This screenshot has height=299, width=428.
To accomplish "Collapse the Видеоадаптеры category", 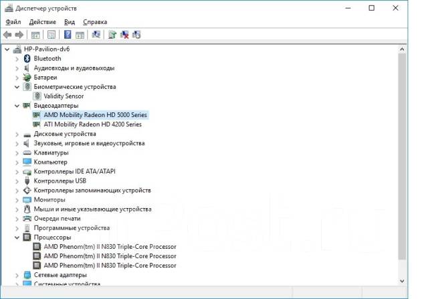I will (x=17, y=106).
